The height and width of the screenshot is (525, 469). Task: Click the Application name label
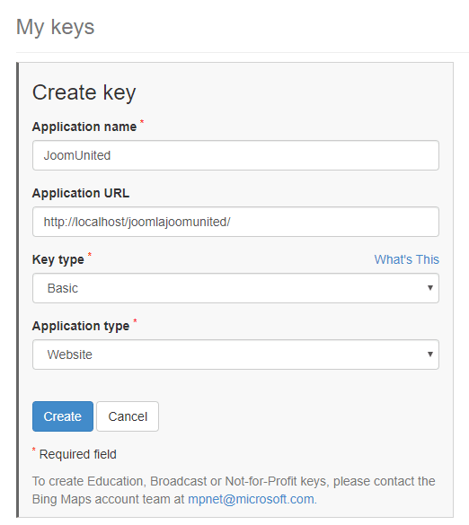tap(84, 127)
